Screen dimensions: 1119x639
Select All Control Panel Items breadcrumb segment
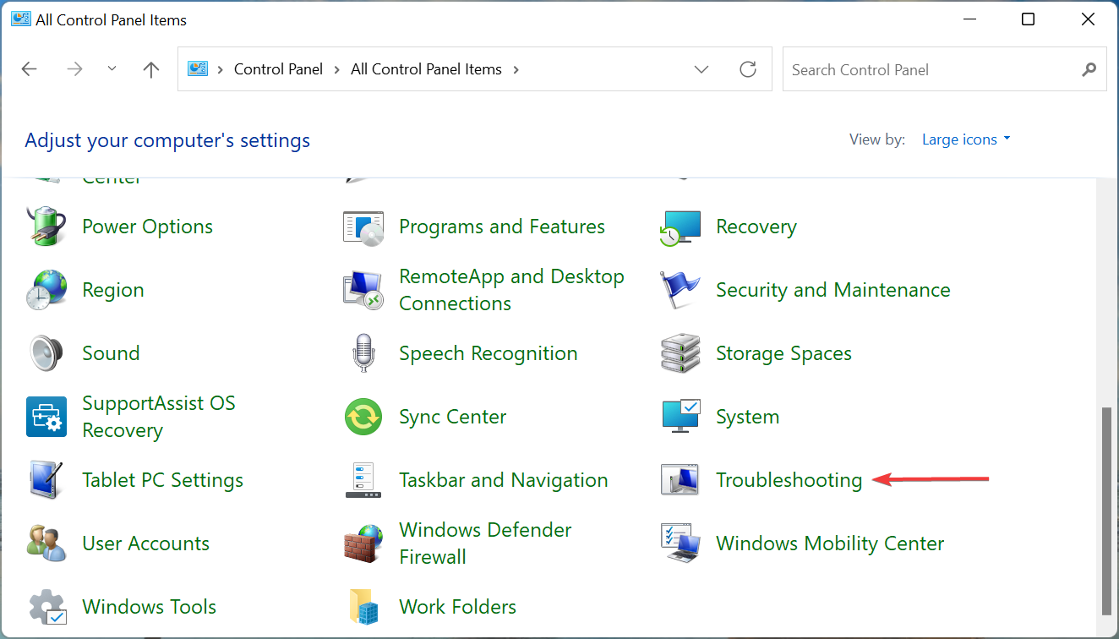tap(426, 70)
